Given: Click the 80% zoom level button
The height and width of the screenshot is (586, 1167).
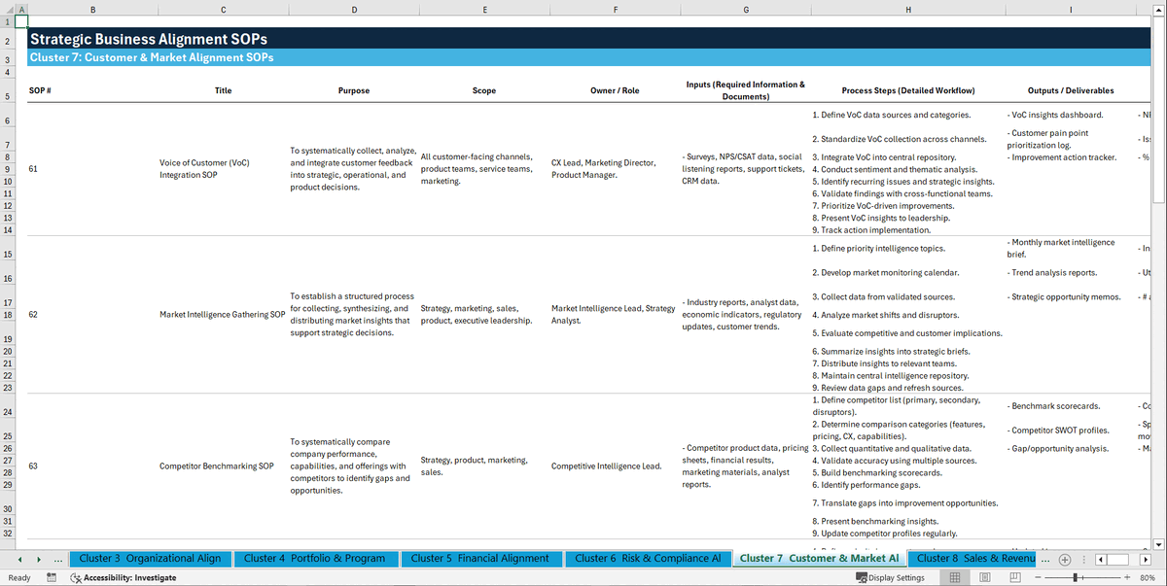Looking at the screenshot, I should click(1148, 577).
